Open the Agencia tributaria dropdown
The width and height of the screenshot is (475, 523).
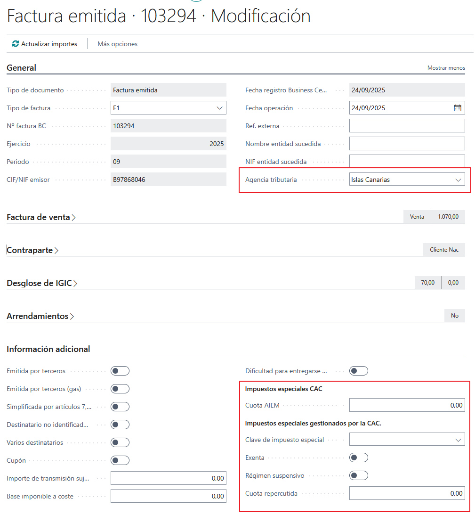click(x=458, y=180)
